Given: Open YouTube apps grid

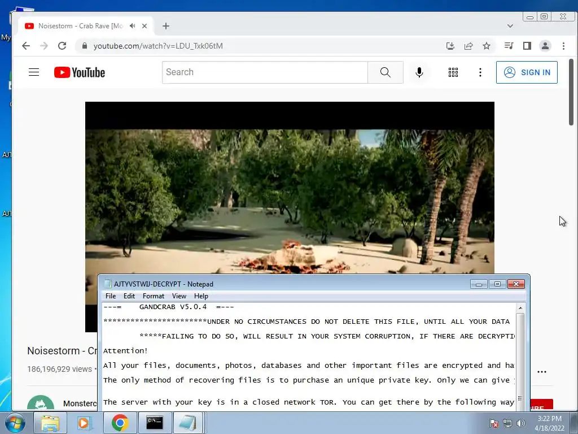Looking at the screenshot, I should (x=453, y=72).
